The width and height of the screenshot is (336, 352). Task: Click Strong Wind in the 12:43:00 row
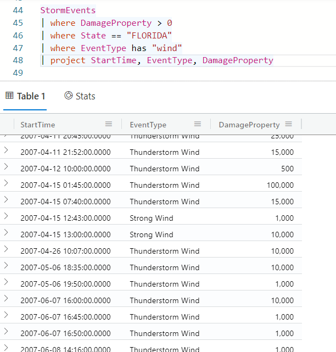point(152,218)
